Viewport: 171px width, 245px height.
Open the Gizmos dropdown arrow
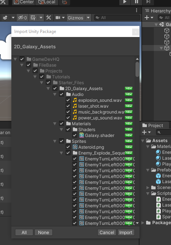pos(88,18)
